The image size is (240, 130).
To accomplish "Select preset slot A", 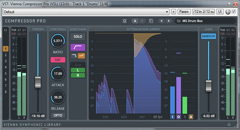I will coord(135,21).
